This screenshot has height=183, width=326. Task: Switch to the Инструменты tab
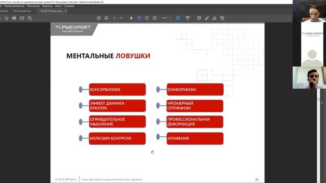pos(22,11)
